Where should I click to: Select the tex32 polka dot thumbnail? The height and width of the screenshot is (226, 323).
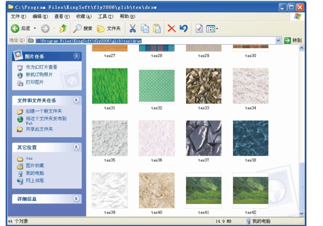pos(157,86)
